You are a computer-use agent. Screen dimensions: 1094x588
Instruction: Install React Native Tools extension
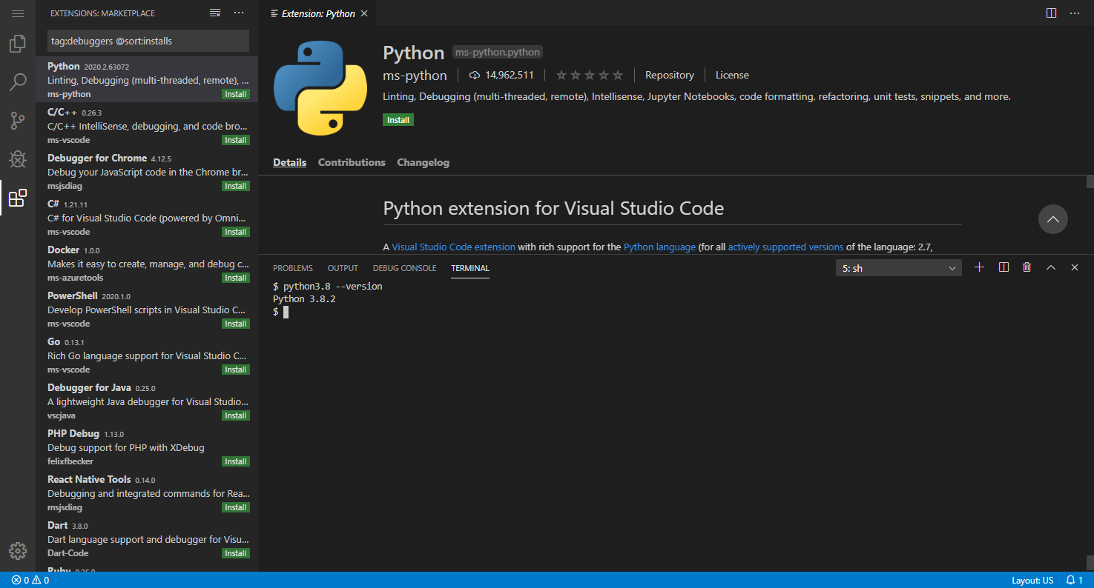(236, 508)
